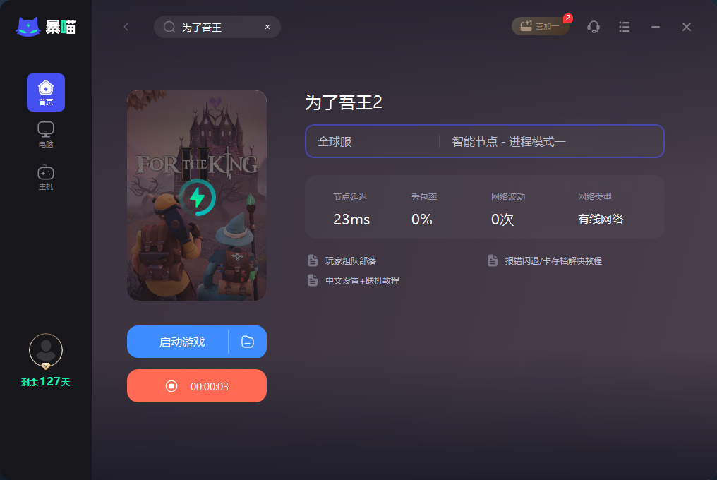Clear the search text with the x
717x480 pixels.
click(x=267, y=27)
